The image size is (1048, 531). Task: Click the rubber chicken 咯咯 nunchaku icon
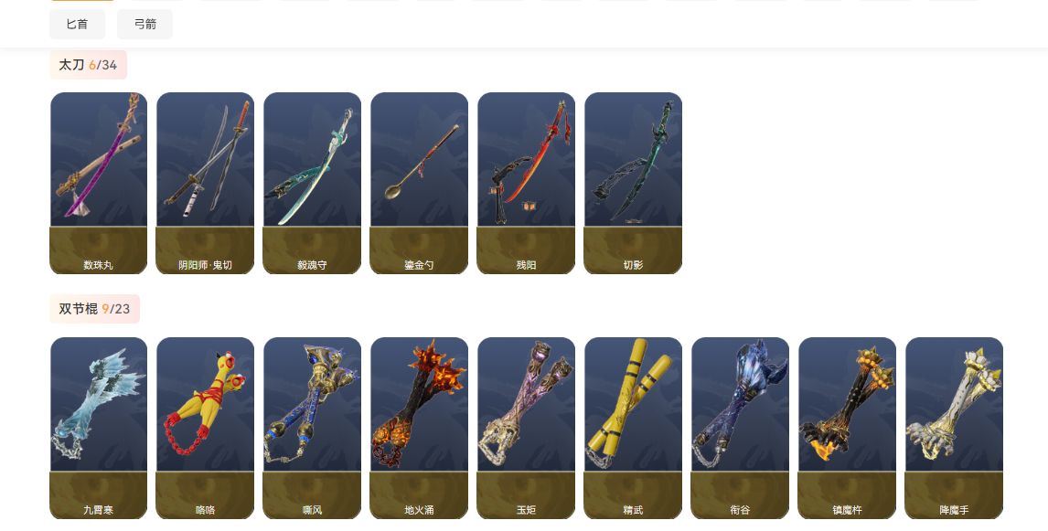(x=205, y=428)
